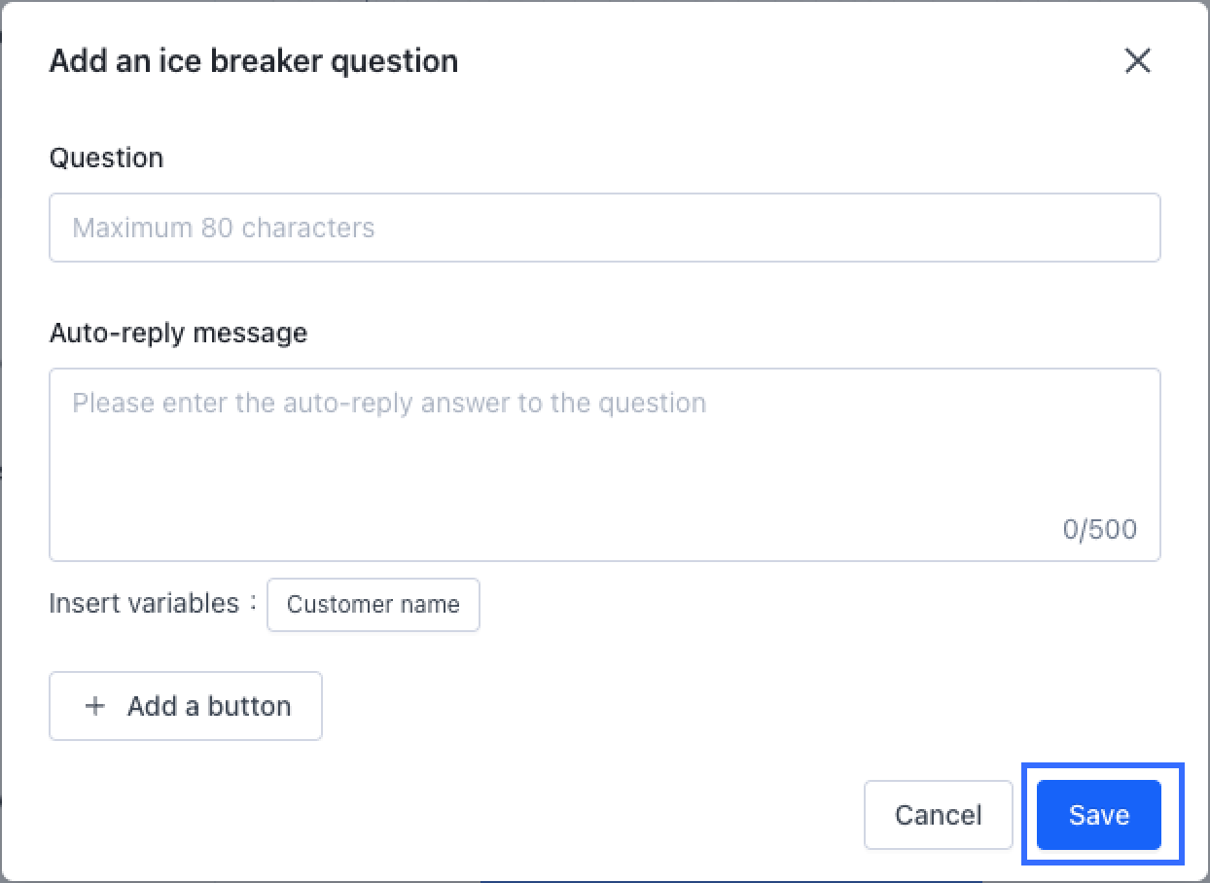Click the Insert variables label text

144,603
